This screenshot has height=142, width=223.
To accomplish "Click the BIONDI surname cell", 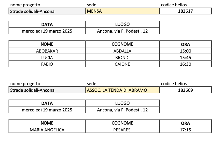I will (x=122, y=57).
